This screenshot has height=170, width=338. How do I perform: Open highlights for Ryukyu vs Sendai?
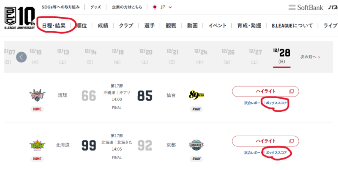pos(265,91)
